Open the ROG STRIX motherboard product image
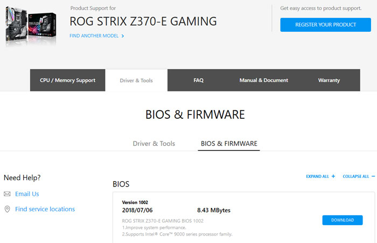Viewport: 377px width, 243px height. pyautogui.click(x=31, y=26)
